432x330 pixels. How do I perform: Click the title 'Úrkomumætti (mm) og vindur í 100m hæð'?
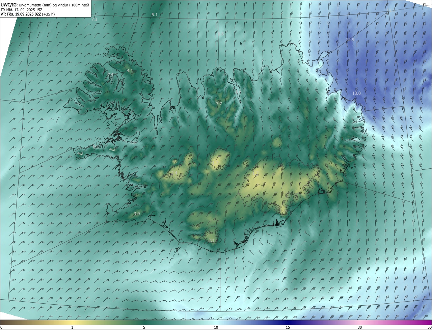tap(54, 5)
